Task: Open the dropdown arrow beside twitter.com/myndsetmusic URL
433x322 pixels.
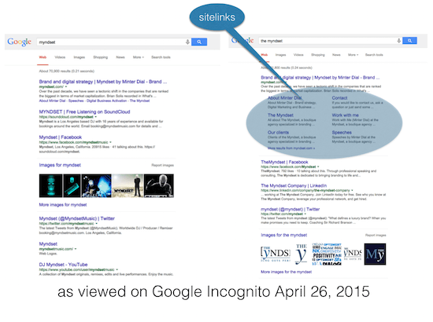Action: pos(96,223)
